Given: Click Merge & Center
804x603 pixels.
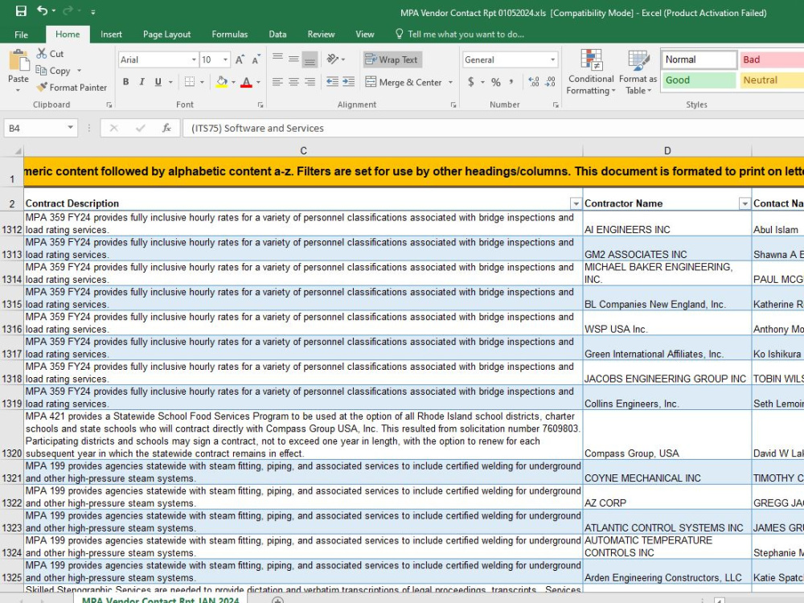Looking at the screenshot, I should coord(404,82).
